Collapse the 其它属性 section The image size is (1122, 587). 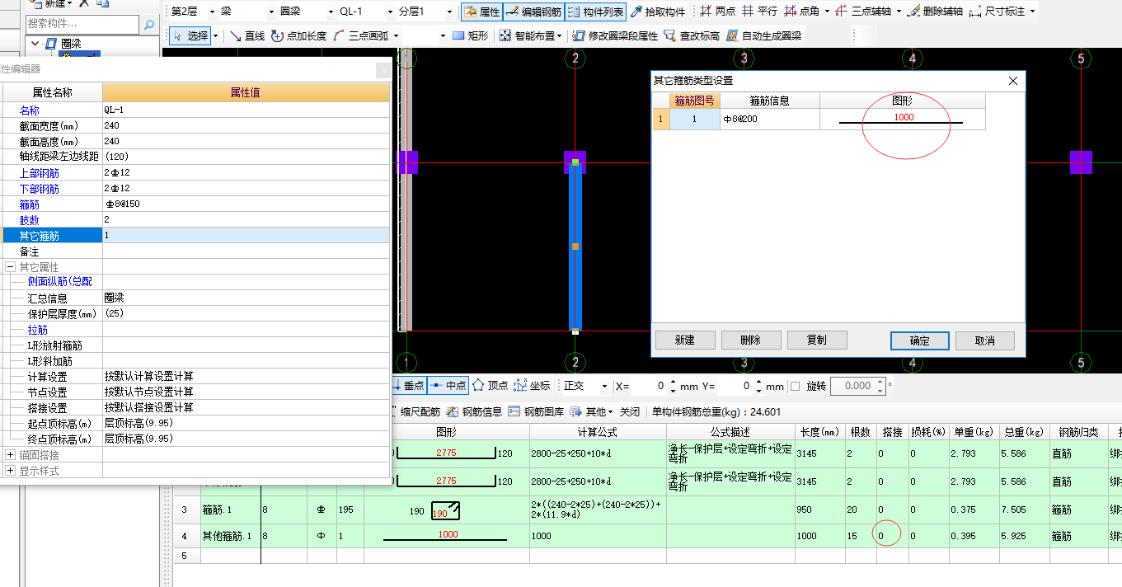tap(10, 267)
